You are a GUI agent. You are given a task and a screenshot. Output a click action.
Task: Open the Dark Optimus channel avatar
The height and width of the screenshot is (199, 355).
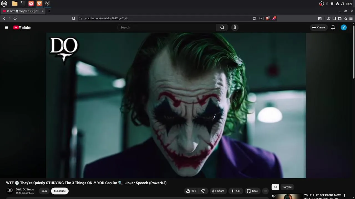(10, 191)
